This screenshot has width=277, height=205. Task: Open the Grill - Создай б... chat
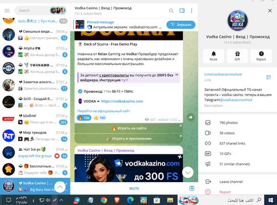(35, 102)
